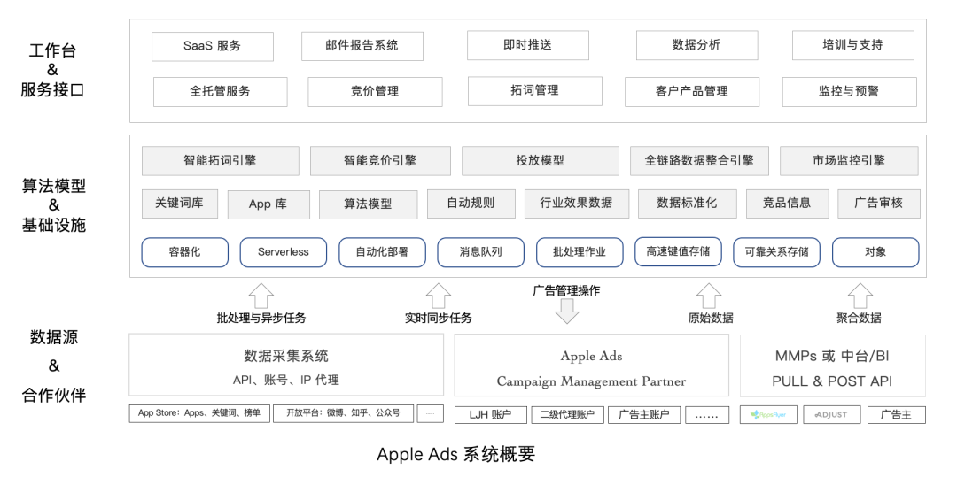957x477 pixels.
Task: Select the rounded 自动化部署 box
Action: tap(382, 252)
